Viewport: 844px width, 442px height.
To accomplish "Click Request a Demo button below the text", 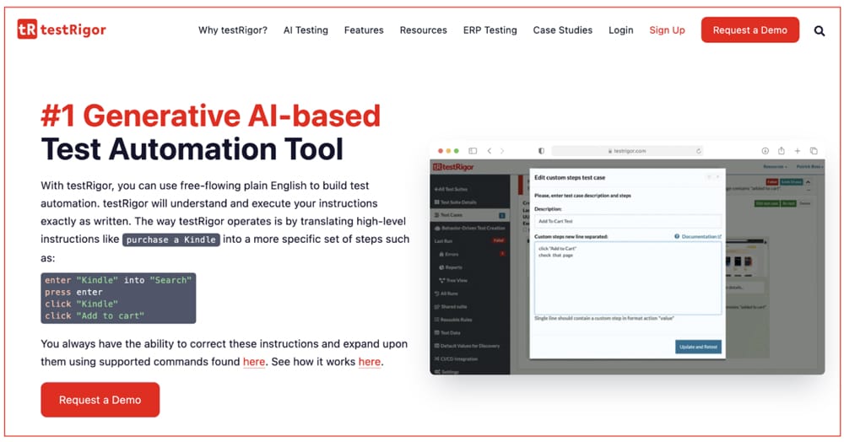I will coord(100,400).
